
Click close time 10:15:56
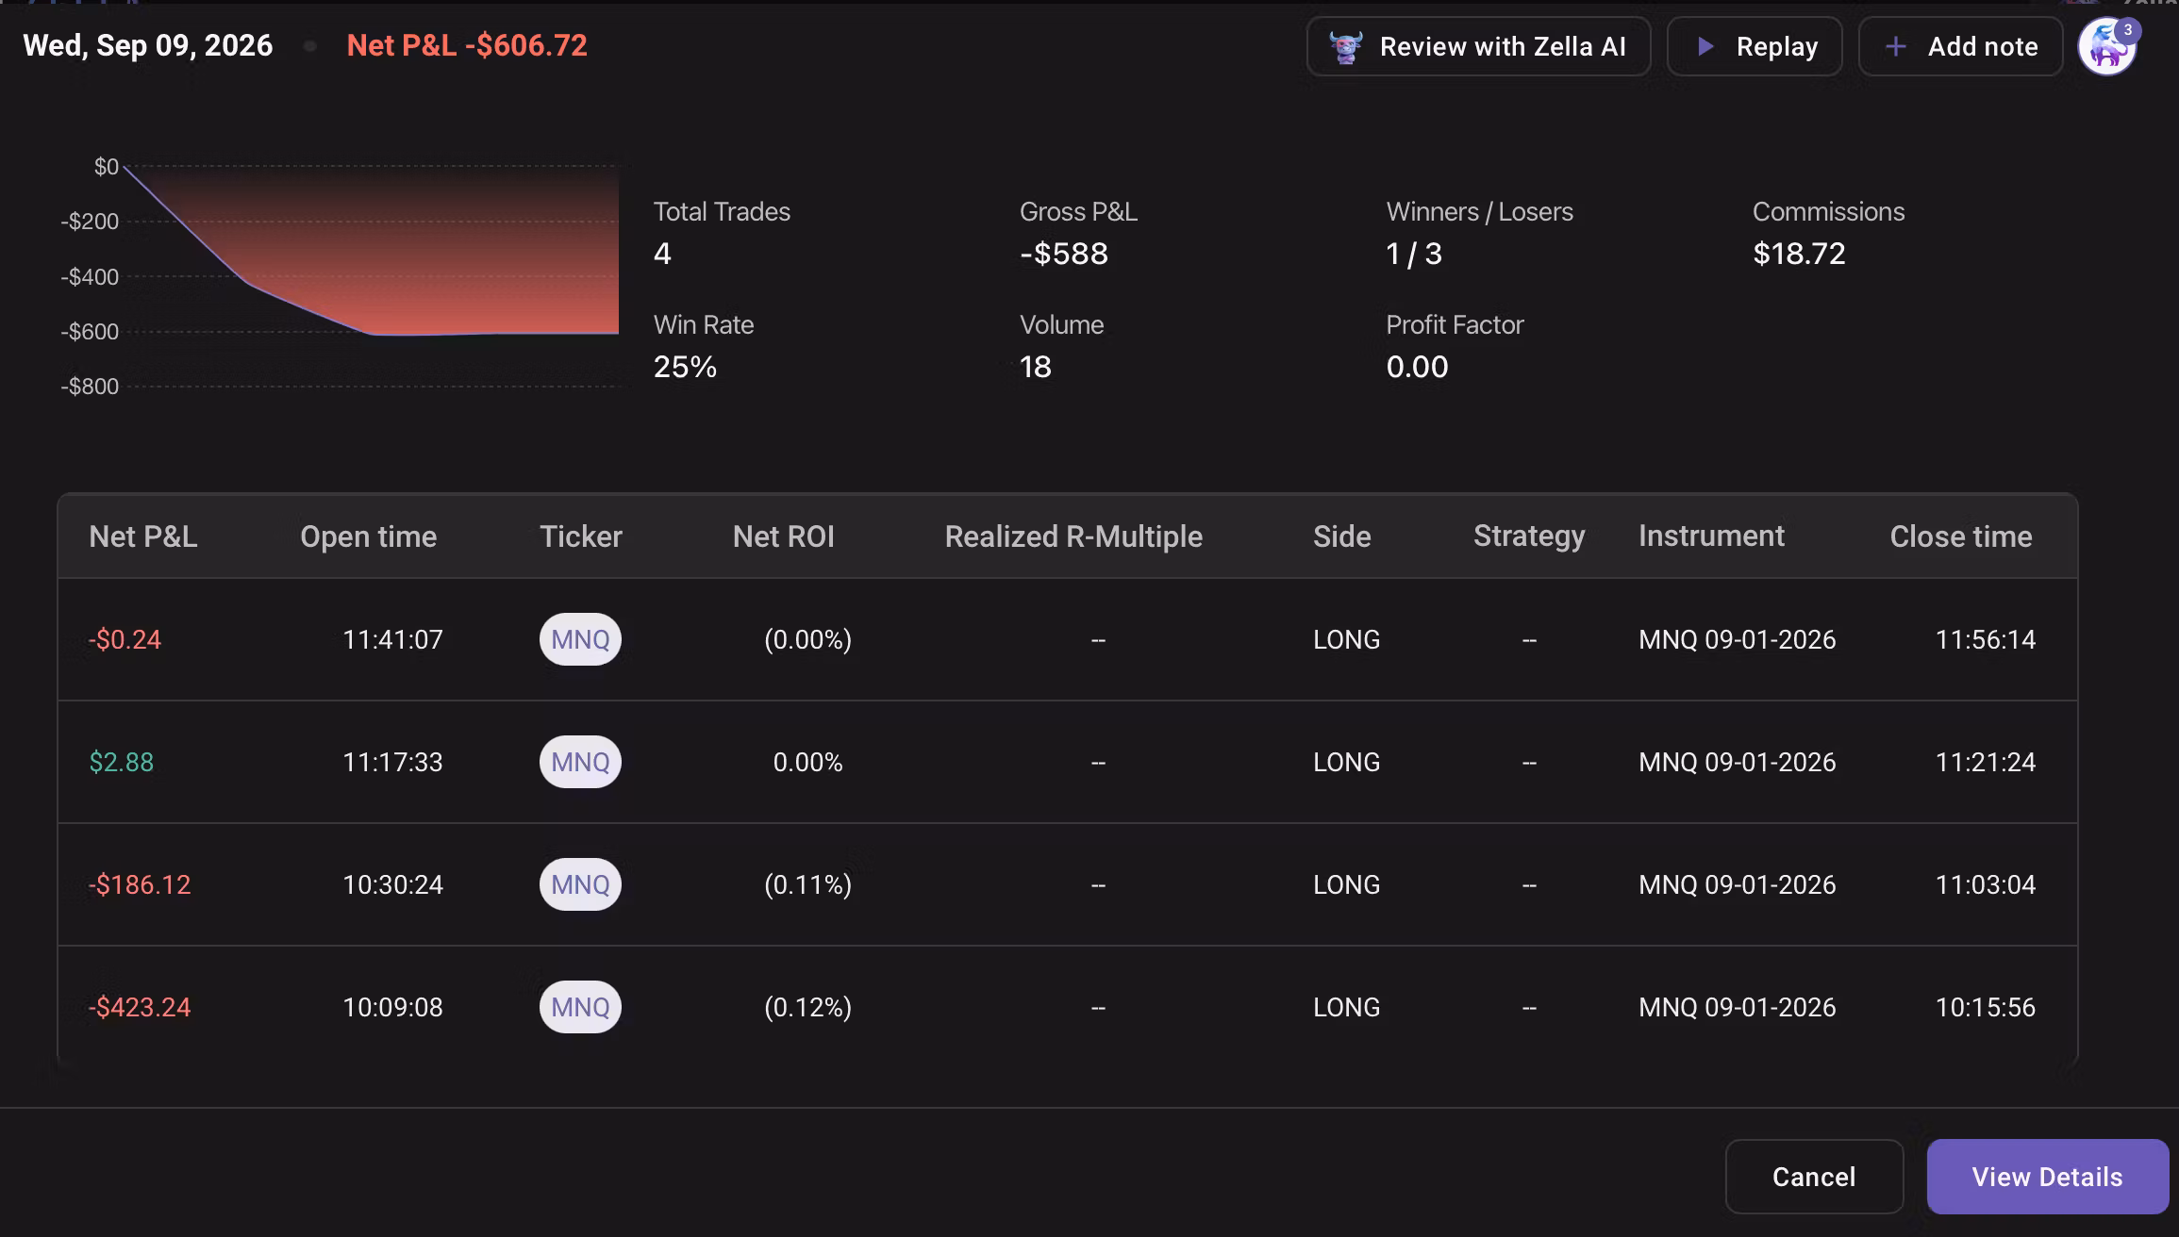1986,1007
